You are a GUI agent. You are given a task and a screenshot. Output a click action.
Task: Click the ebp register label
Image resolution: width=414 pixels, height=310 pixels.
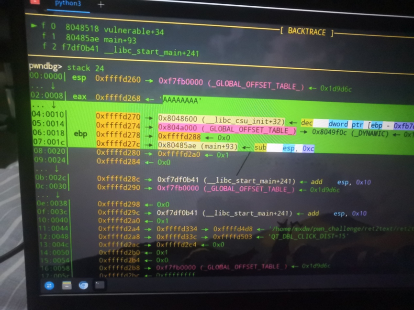(80, 134)
